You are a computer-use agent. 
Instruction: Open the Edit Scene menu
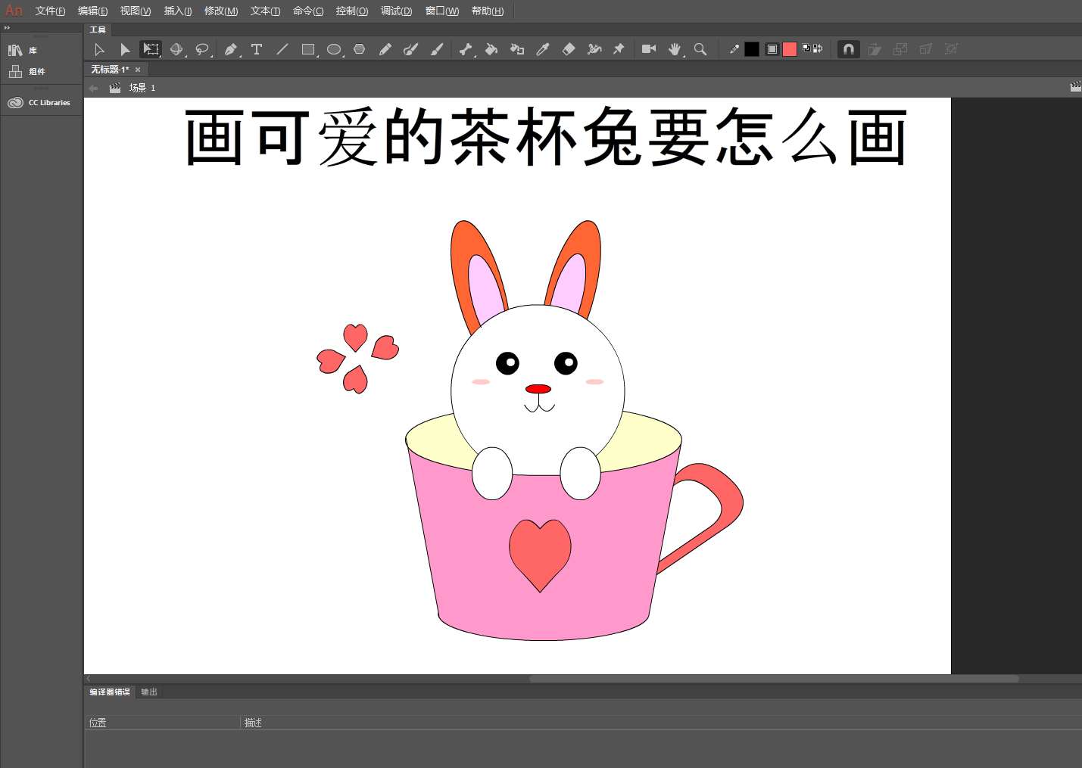[1075, 87]
